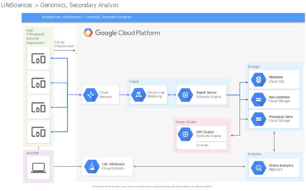Click the Cloud Network hexagon icon
The image size is (306, 191).
coord(91,95)
